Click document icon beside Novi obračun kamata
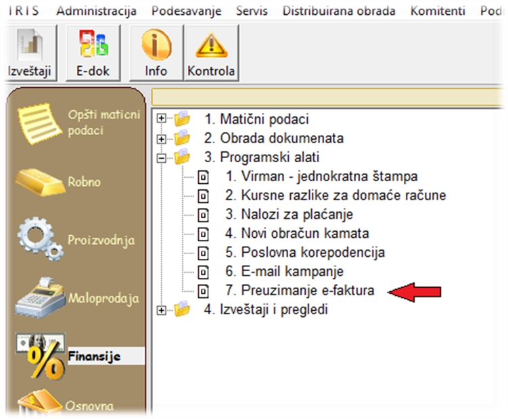 203,234
